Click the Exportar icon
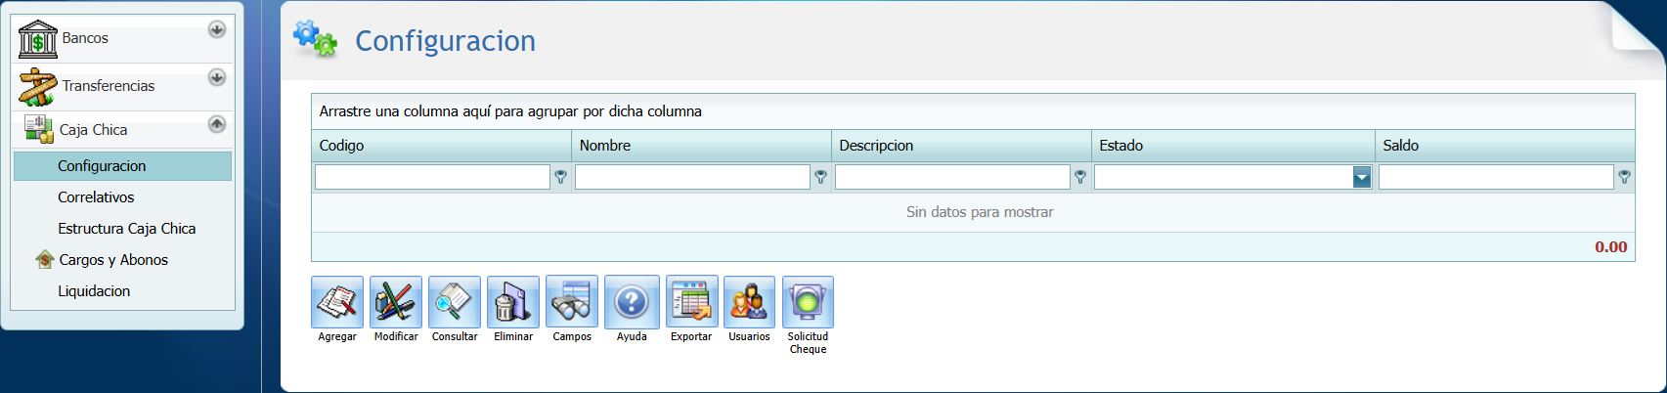Viewport: 1667px width, 393px height. tap(691, 302)
